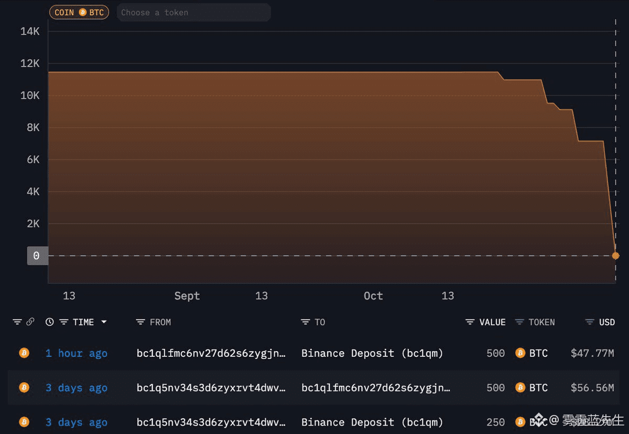The height and width of the screenshot is (434, 629).
Task: Open the VALUE column filter icon
Action: pos(470,322)
